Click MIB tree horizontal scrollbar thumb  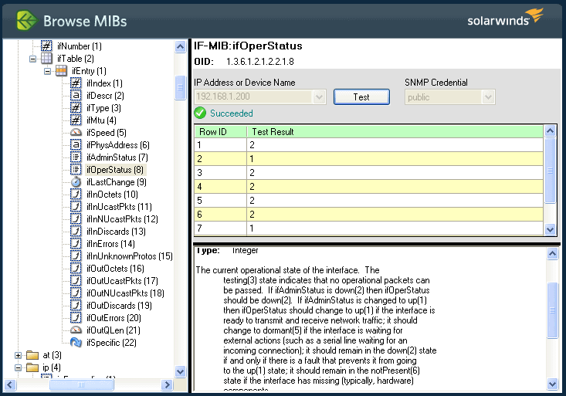coord(81,385)
